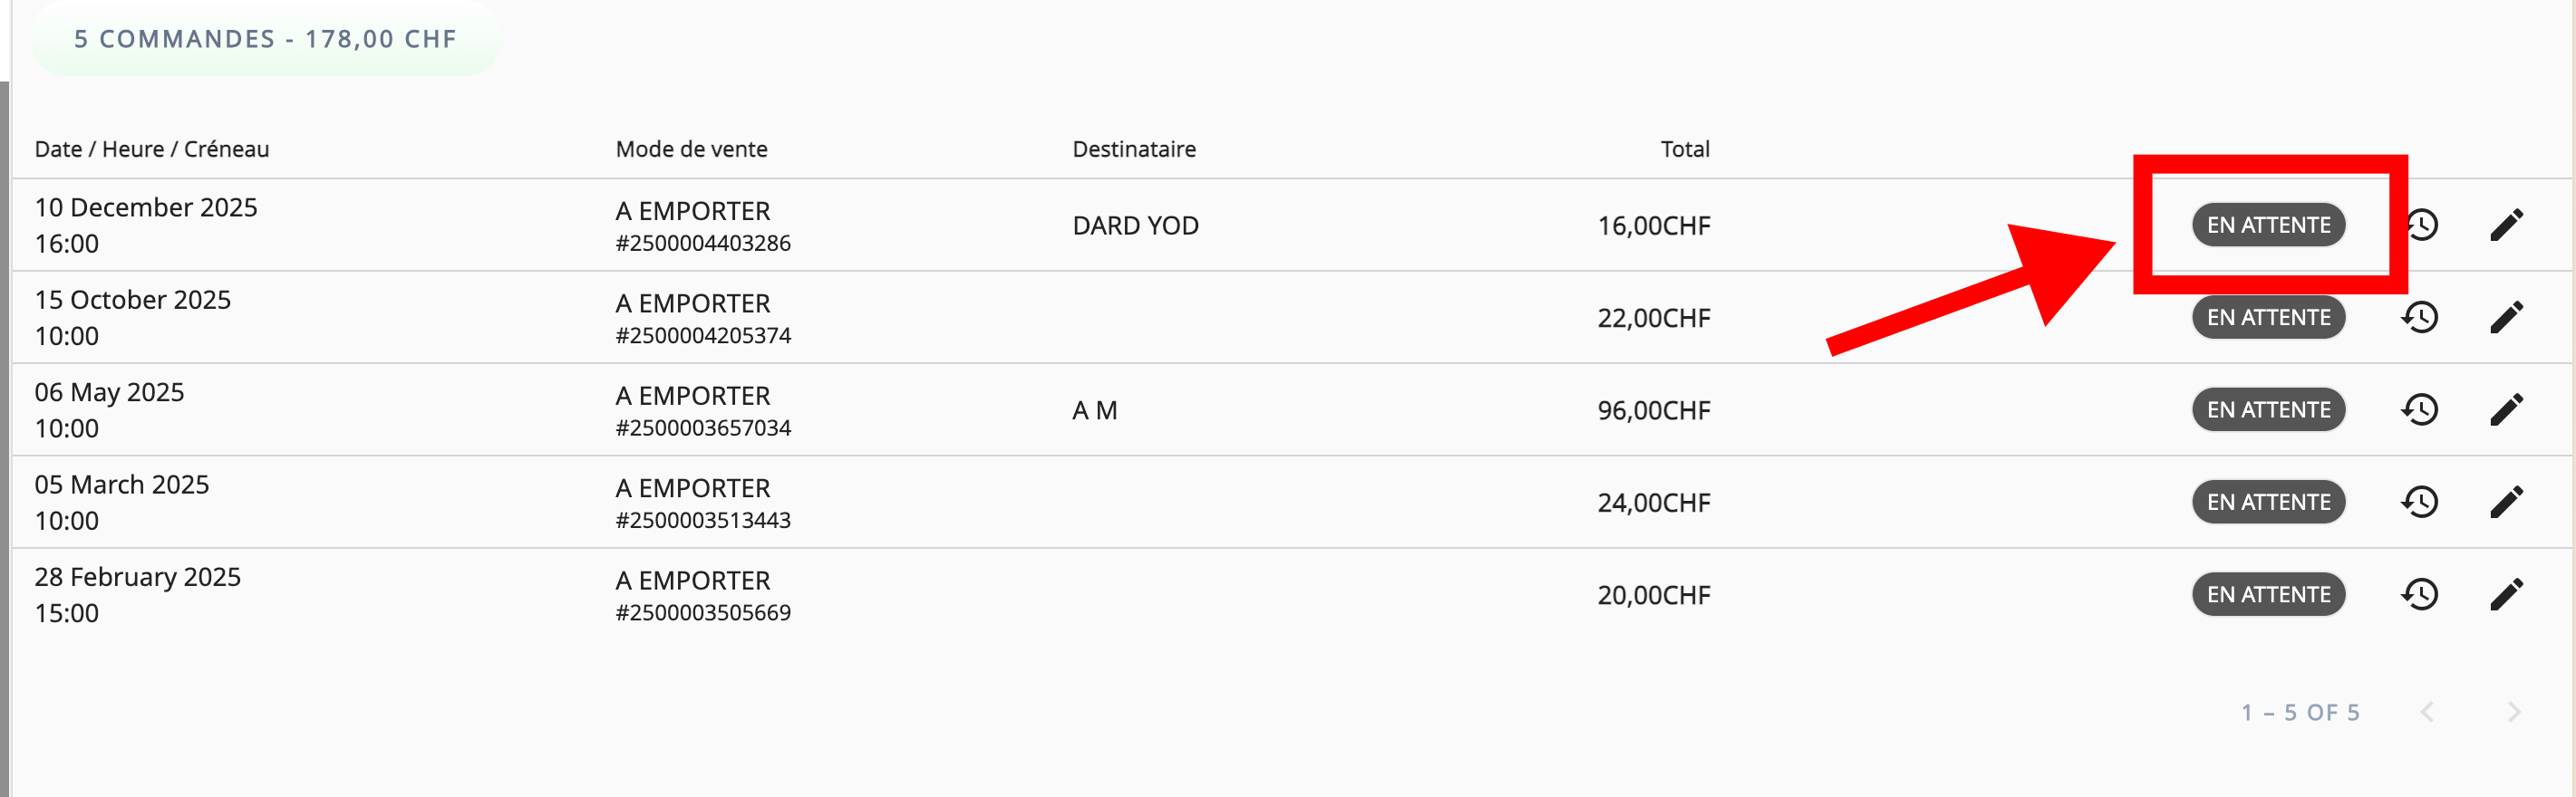The height and width of the screenshot is (797, 2576).
Task: Click EN ATTENTE status on the 24,00CHF order
Action: (x=2268, y=503)
